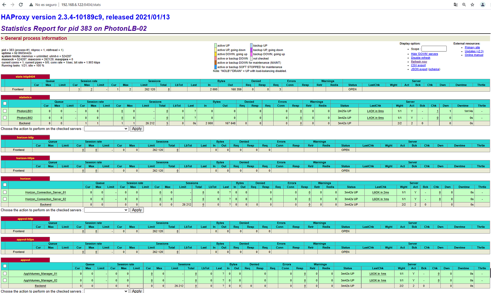Open PhotonLB01 server link
Screen dimensions: 491x293
(25, 111)
